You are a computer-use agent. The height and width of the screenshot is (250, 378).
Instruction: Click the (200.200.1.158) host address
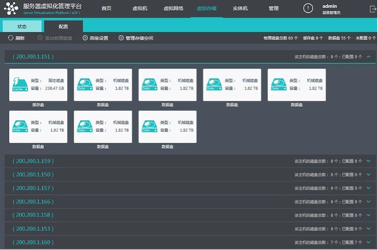(33, 215)
